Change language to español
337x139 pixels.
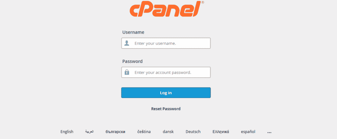click(x=248, y=132)
